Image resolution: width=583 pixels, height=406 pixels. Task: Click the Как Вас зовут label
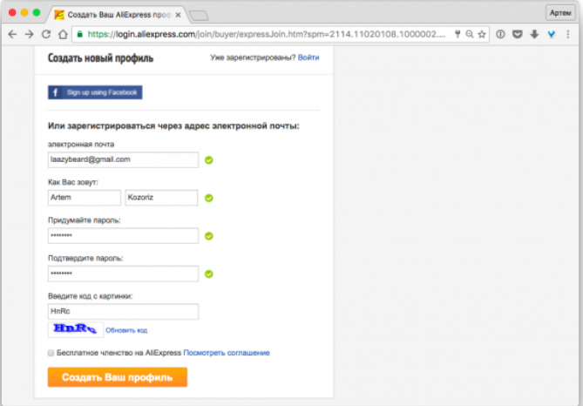point(73,182)
